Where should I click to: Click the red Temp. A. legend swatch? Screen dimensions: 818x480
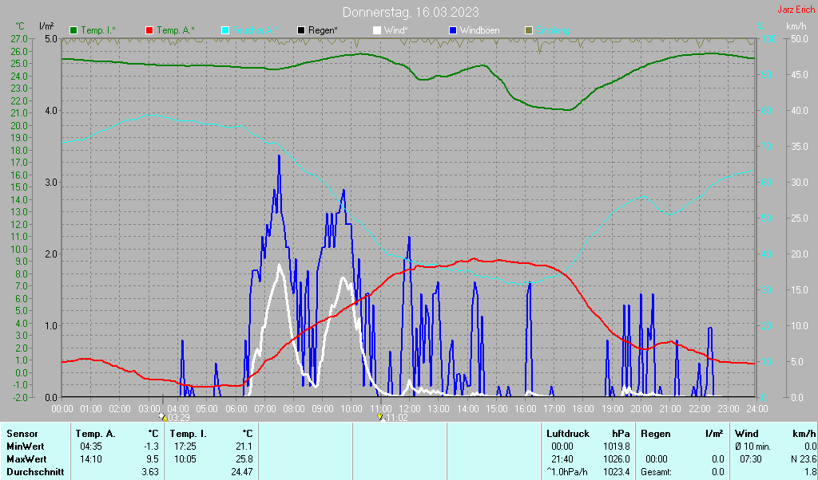tap(149, 30)
